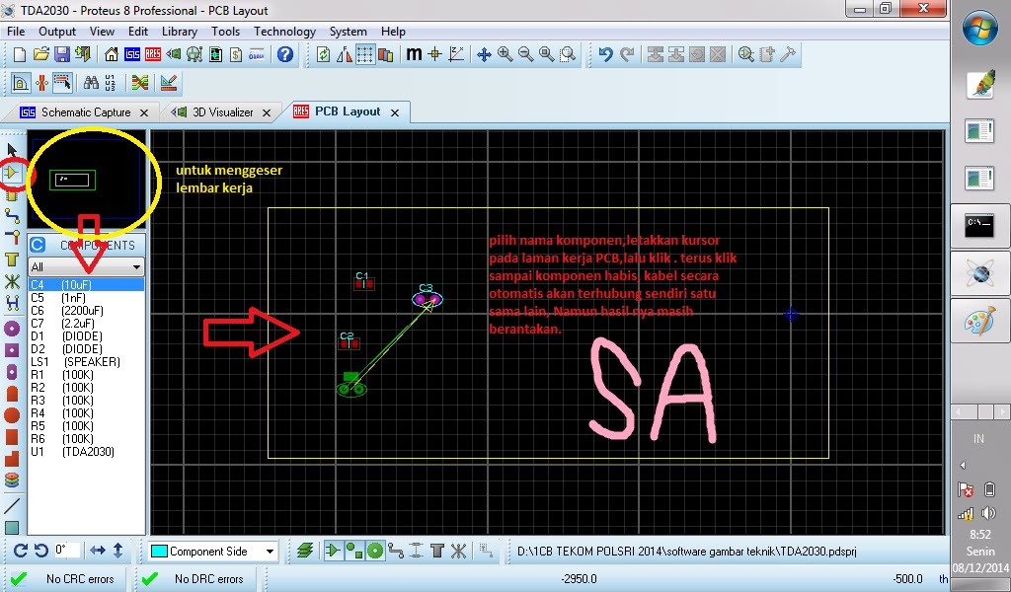Click the Pan view blue arrows icon
The width and height of the screenshot is (1011, 592).
tap(484, 54)
